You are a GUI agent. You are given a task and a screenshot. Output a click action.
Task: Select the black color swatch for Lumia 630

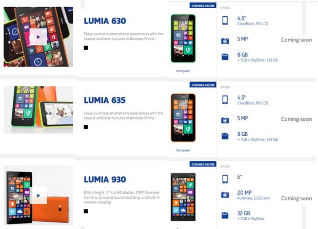[86, 48]
